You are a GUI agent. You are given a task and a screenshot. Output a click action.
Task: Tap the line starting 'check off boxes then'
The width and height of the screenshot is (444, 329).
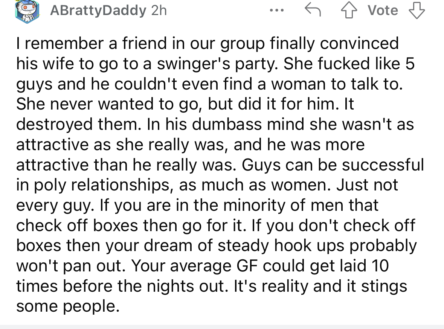(216, 225)
